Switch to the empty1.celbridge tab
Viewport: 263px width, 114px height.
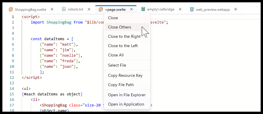161,9
